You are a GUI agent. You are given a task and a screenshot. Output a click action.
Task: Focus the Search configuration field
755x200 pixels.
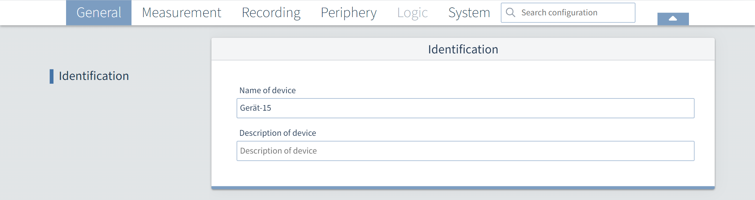pos(573,13)
